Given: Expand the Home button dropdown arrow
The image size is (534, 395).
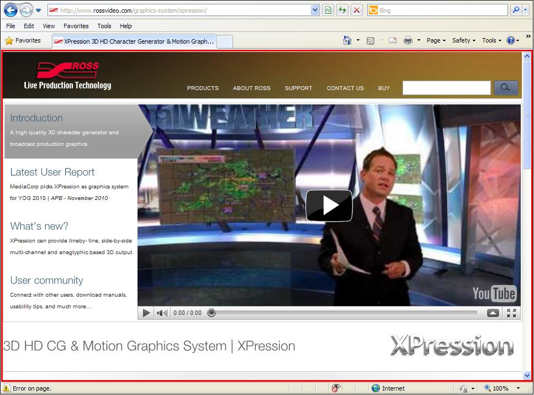Looking at the screenshot, I should [x=358, y=40].
